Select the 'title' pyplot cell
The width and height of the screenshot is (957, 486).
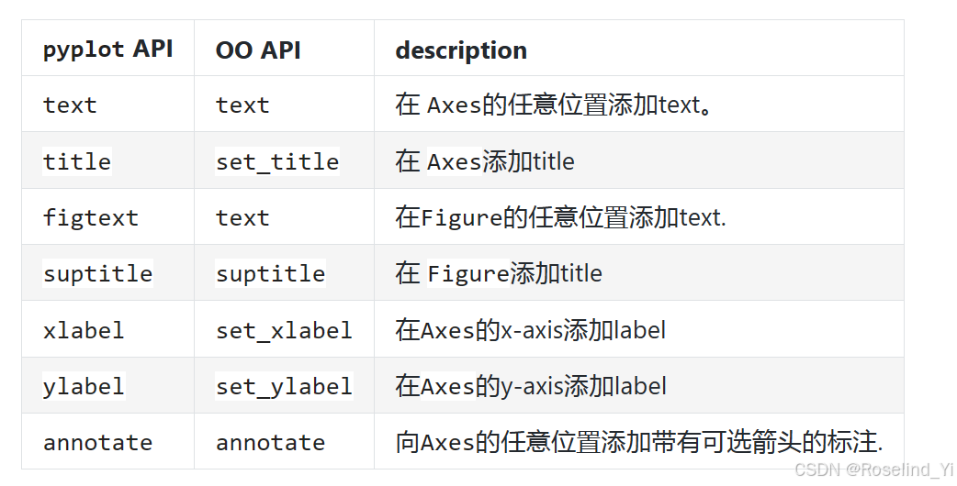(77, 161)
